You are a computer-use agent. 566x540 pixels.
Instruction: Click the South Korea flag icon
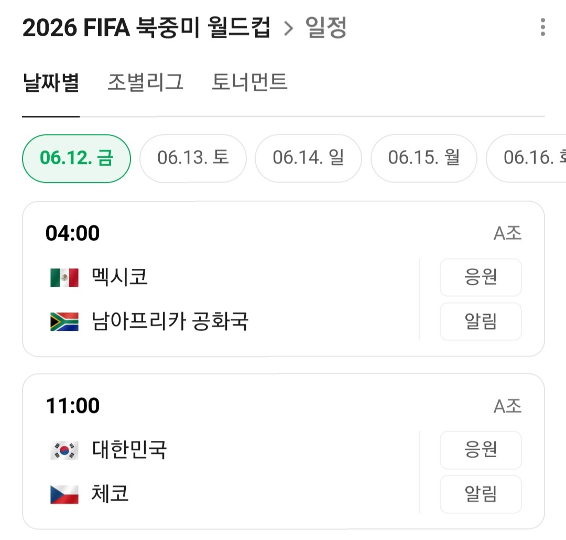[64, 450]
